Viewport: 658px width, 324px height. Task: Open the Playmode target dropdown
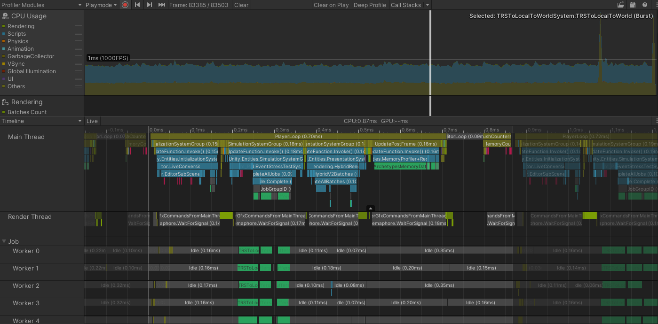(x=101, y=5)
